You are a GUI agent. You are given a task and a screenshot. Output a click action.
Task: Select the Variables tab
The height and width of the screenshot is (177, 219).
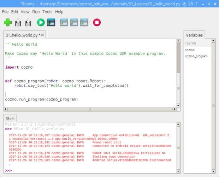tap(194, 35)
